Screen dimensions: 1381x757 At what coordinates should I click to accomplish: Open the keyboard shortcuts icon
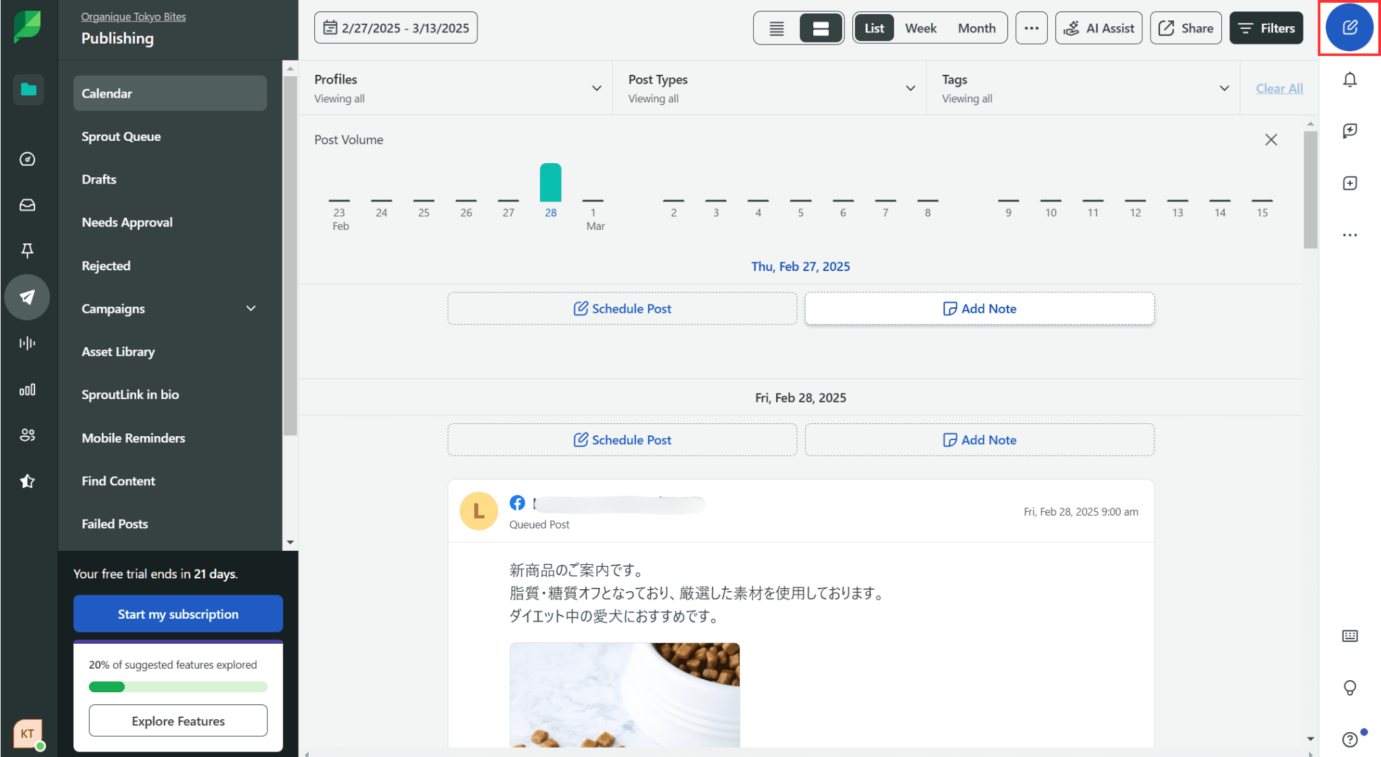coord(1349,636)
